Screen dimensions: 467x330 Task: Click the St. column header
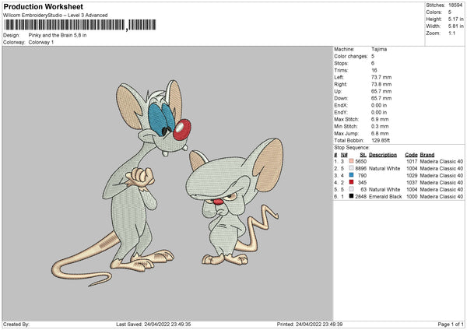[363, 154]
